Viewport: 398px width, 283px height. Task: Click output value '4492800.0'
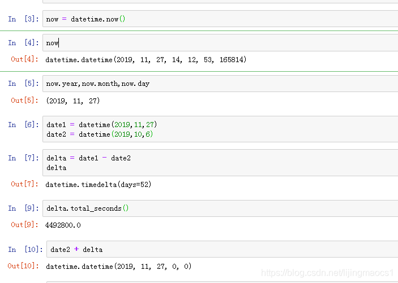pyautogui.click(x=63, y=225)
